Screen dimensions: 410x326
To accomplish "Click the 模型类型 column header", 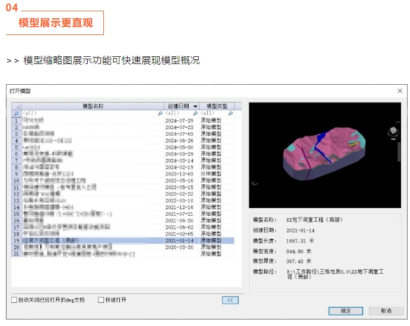I will (217, 106).
